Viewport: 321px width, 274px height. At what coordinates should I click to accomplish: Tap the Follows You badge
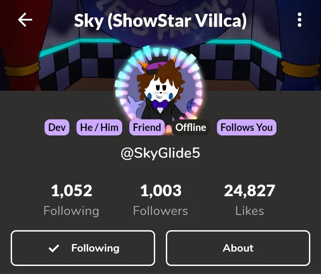coord(247,127)
